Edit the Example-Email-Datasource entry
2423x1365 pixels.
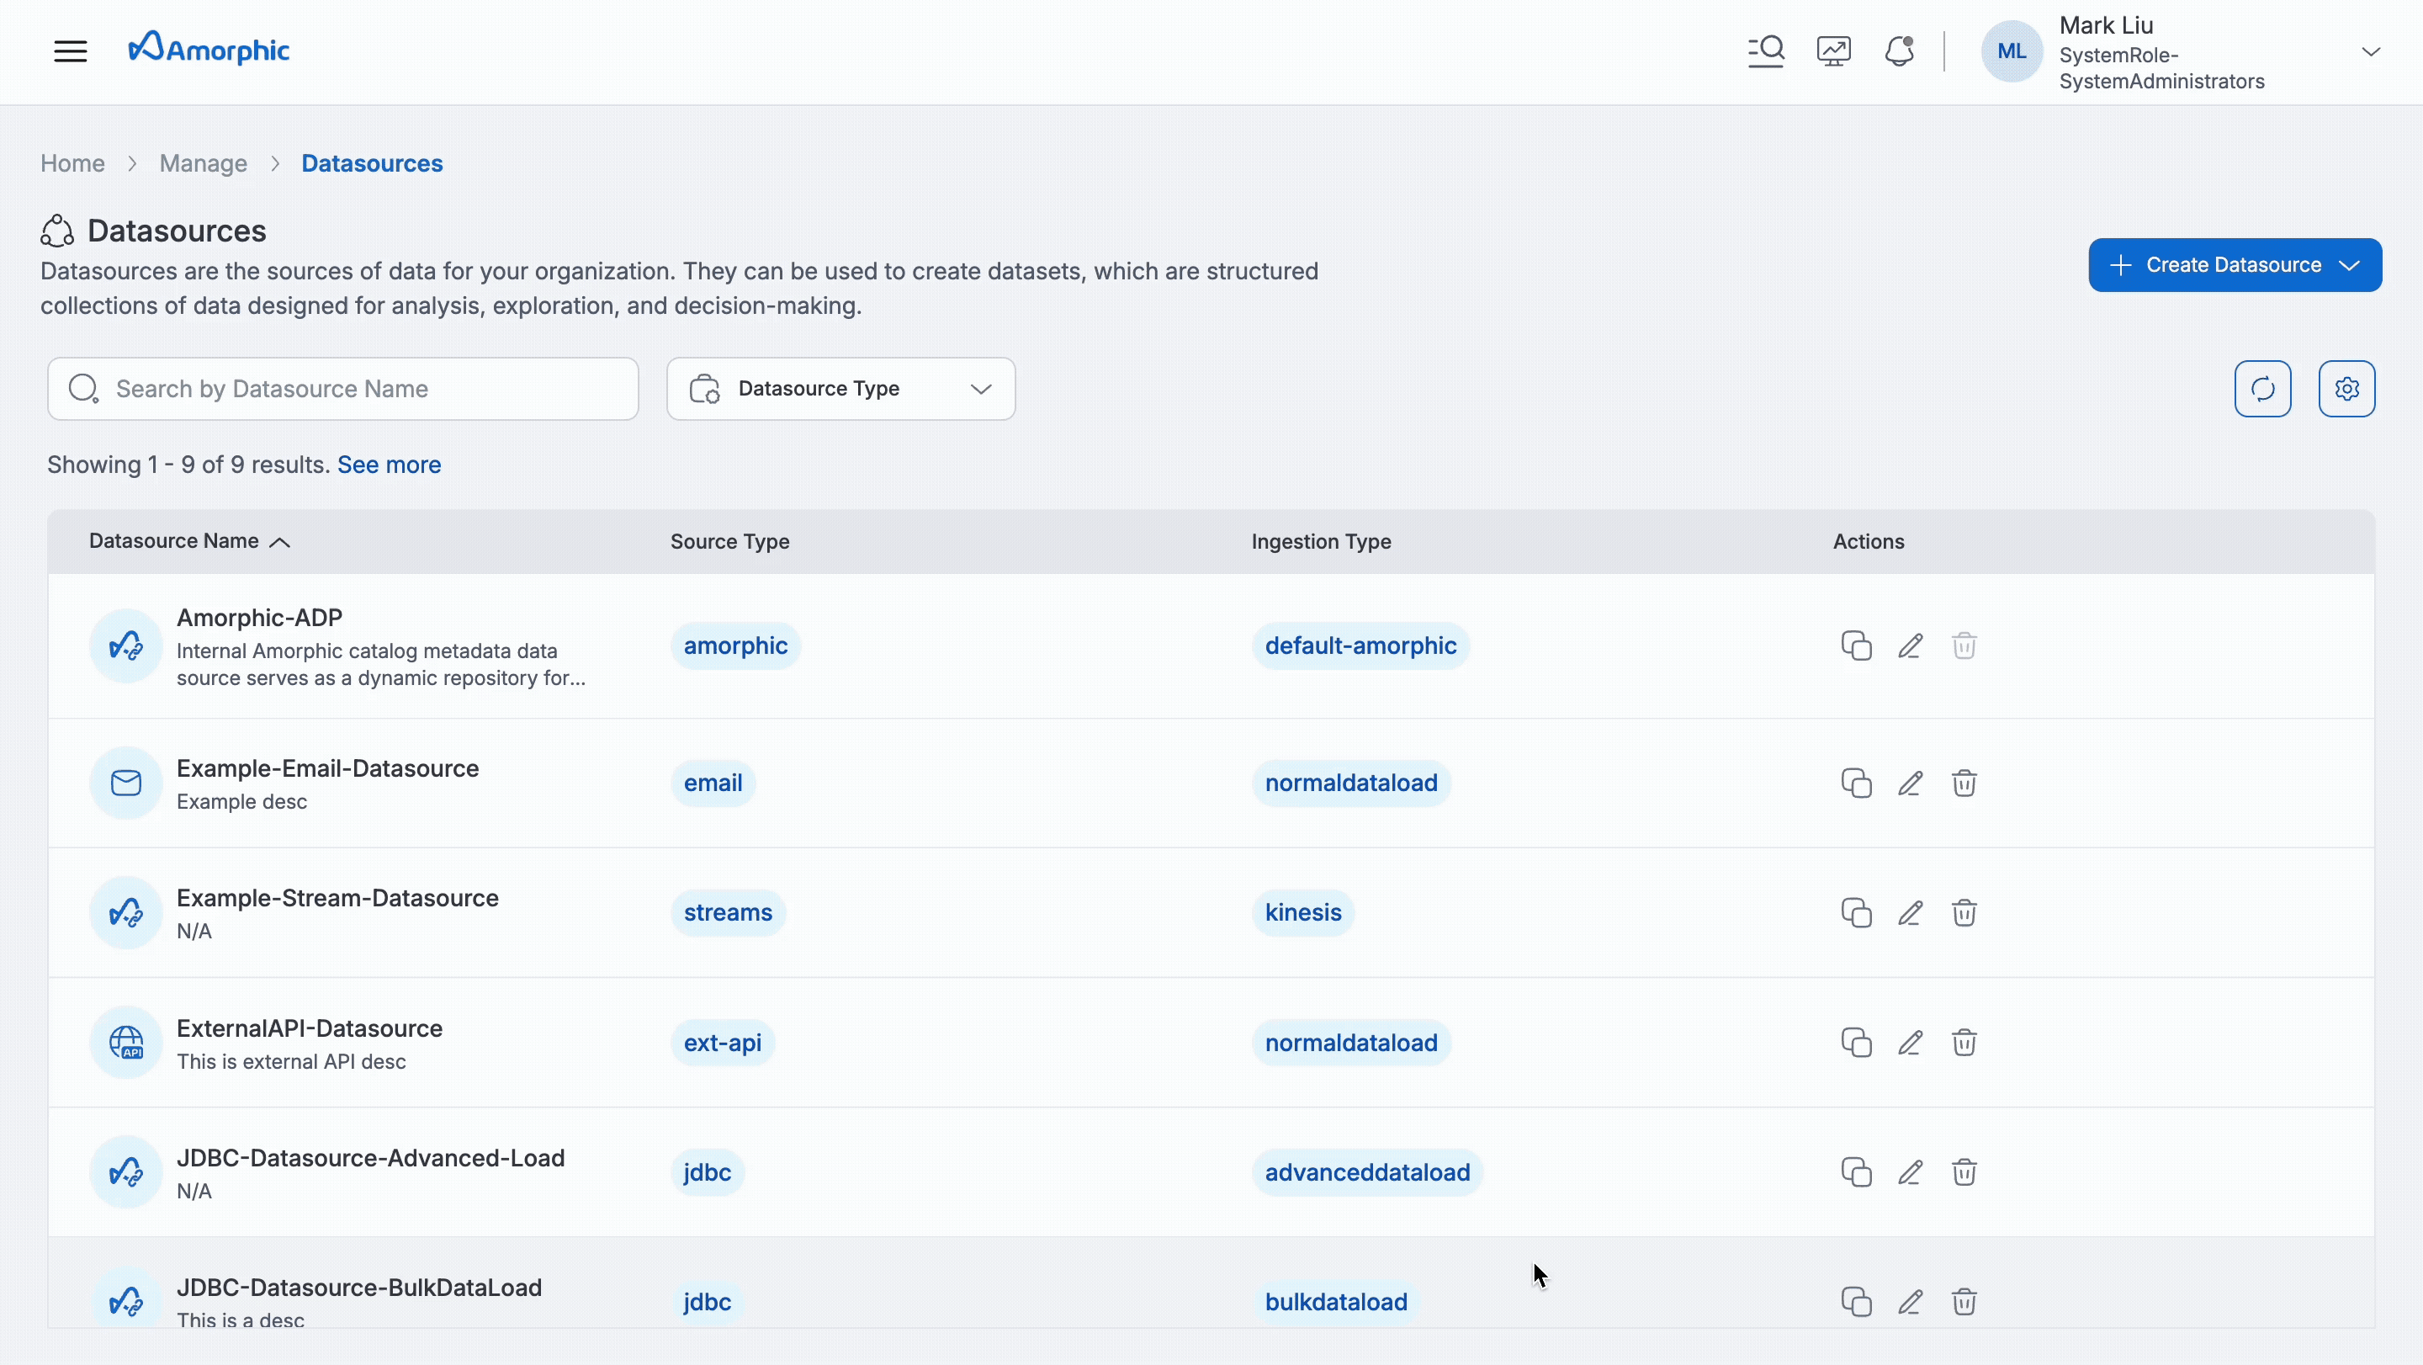pos(1911,783)
